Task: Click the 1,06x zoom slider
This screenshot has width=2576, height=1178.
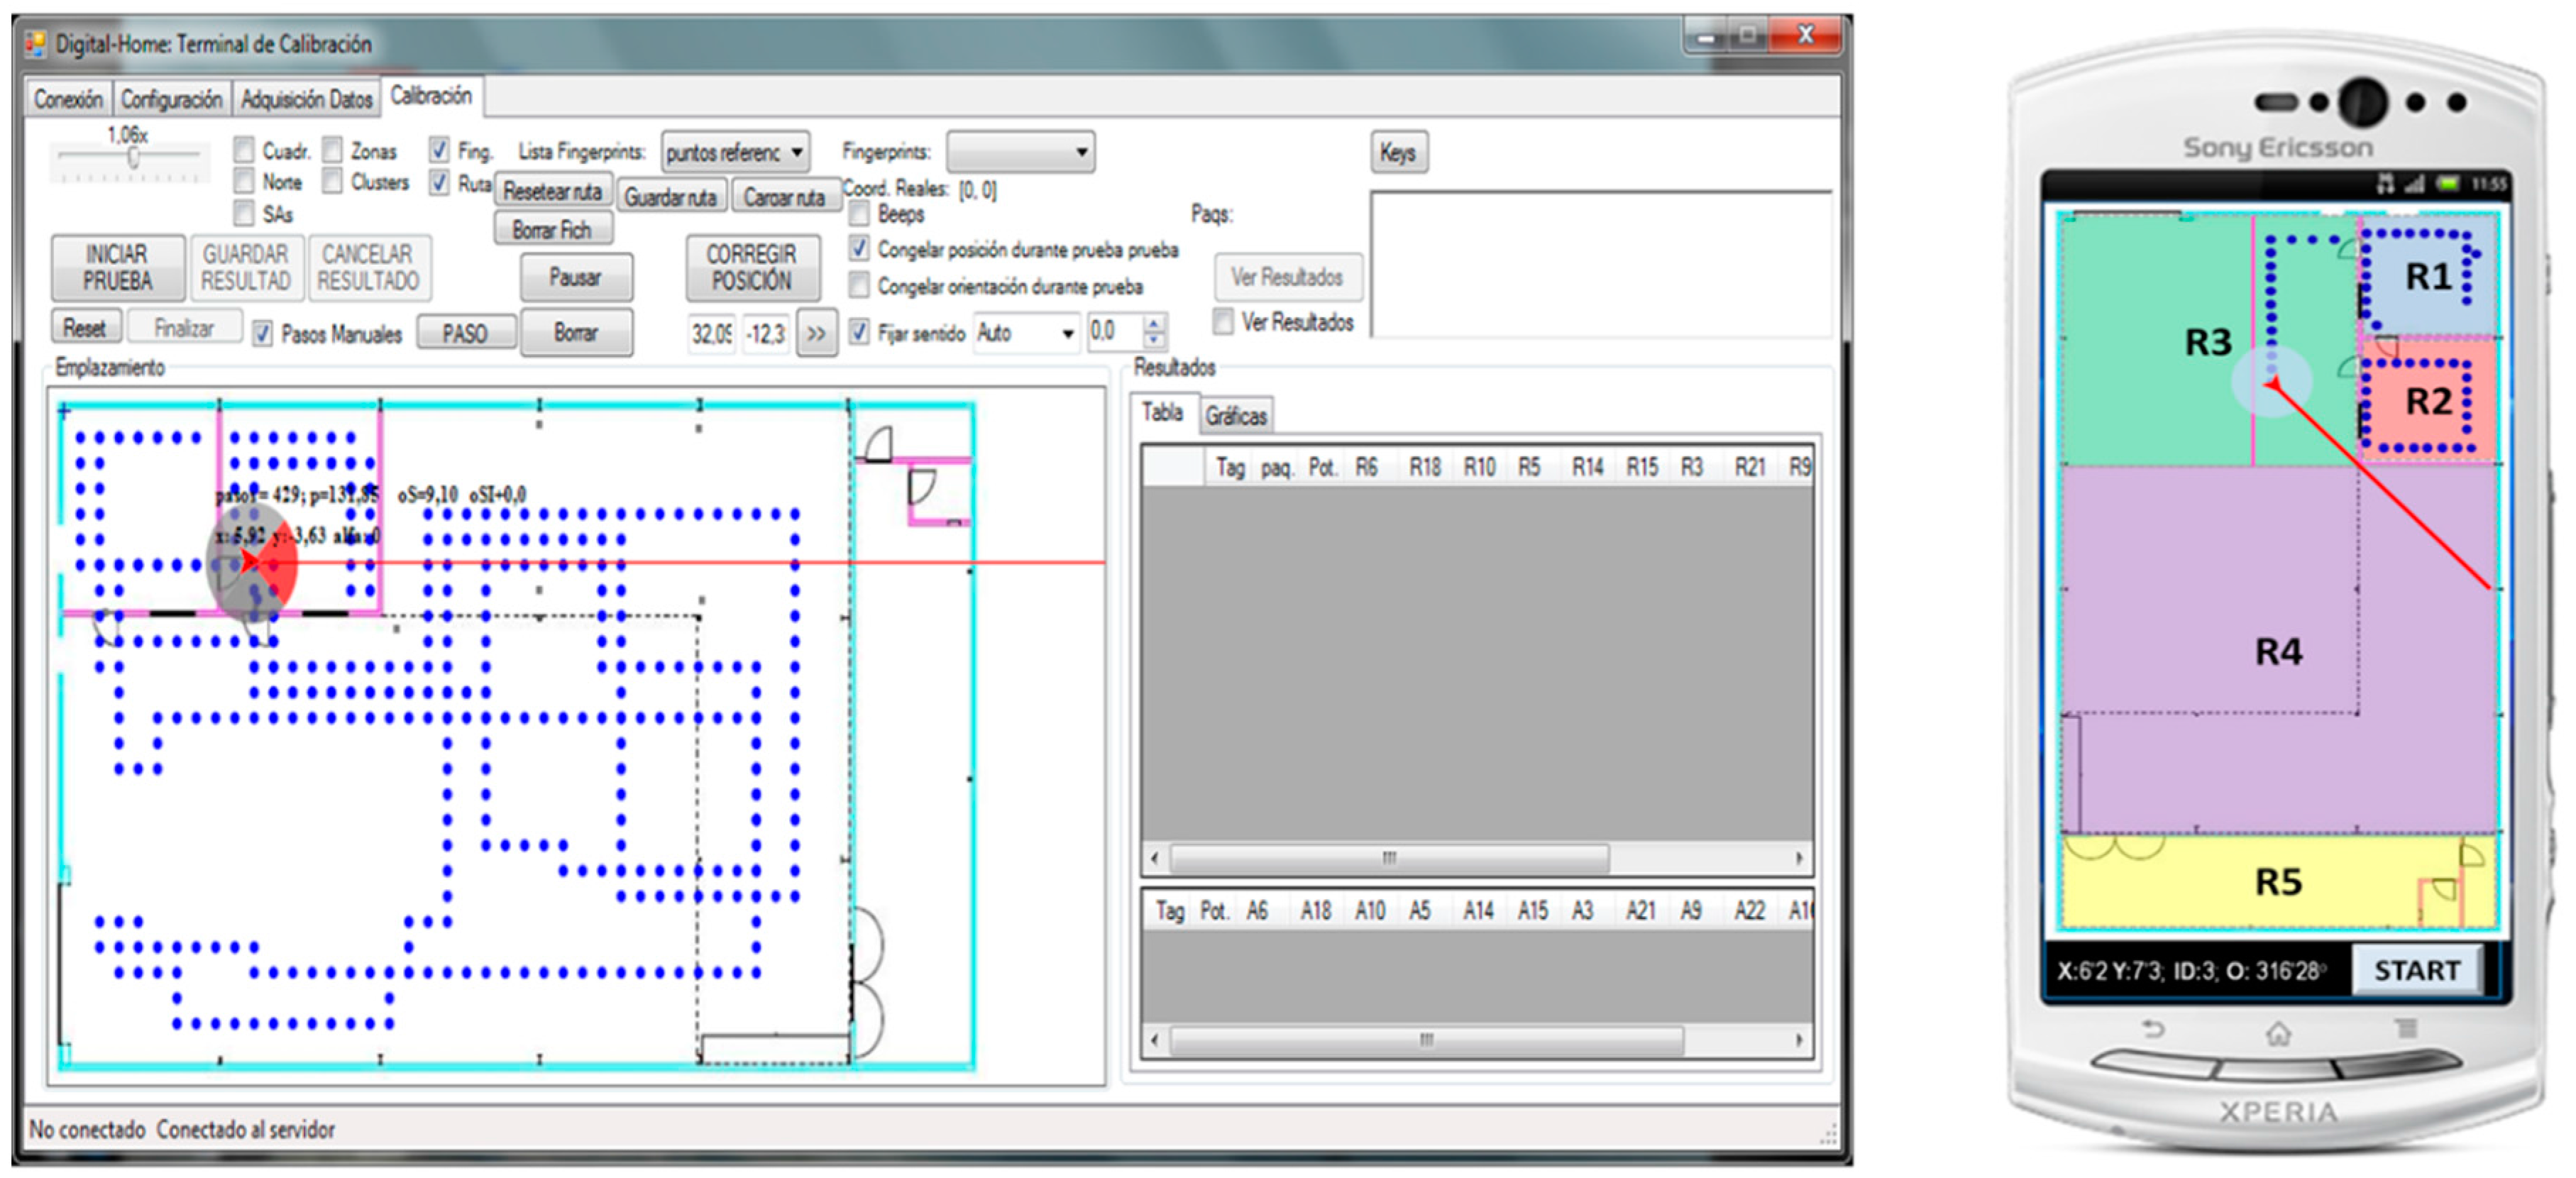Action: point(133,157)
